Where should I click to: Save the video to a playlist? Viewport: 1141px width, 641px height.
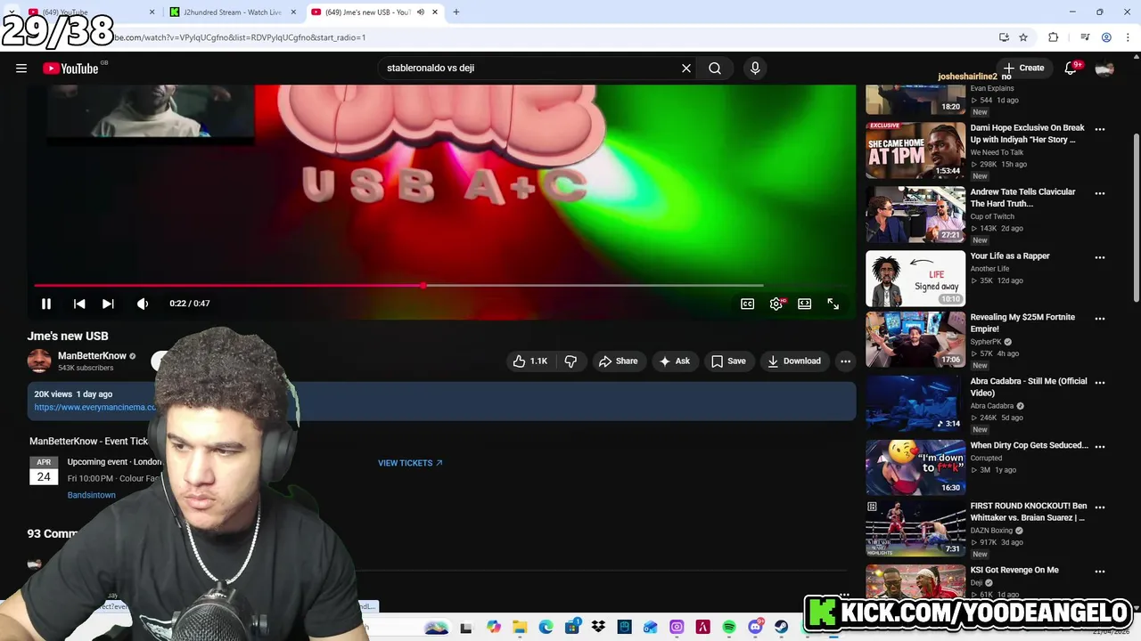(728, 361)
